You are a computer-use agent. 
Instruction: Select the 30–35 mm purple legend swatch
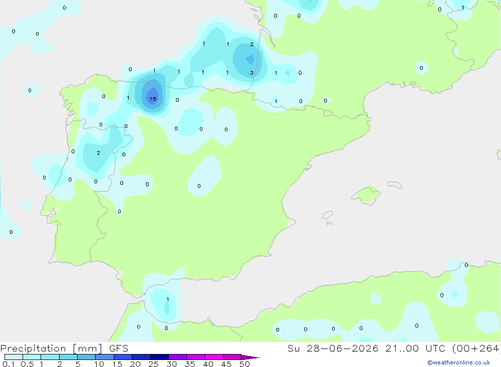[x=178, y=357]
